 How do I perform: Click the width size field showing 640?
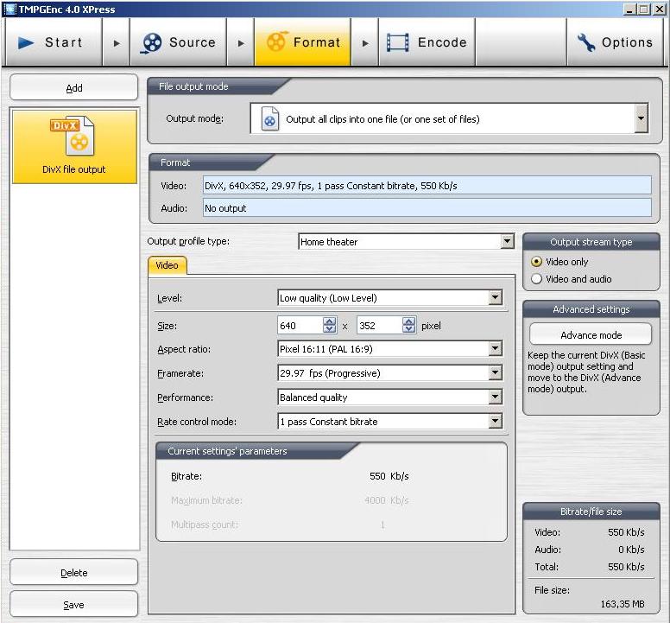point(300,326)
